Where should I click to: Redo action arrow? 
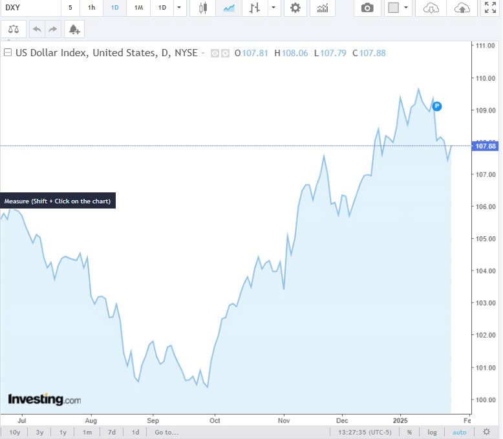53,30
